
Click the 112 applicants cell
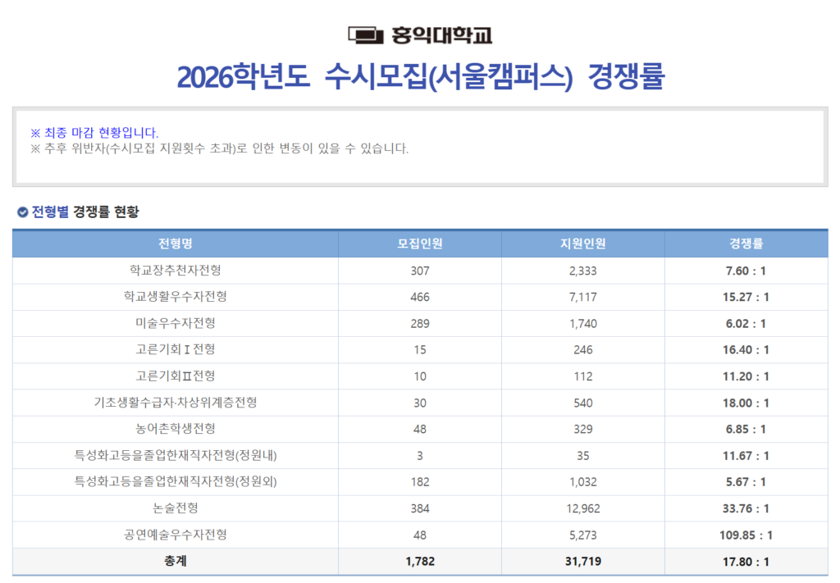click(583, 376)
